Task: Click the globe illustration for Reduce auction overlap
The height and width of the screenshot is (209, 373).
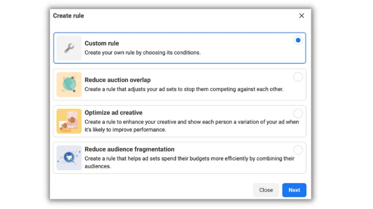Action: point(69,85)
